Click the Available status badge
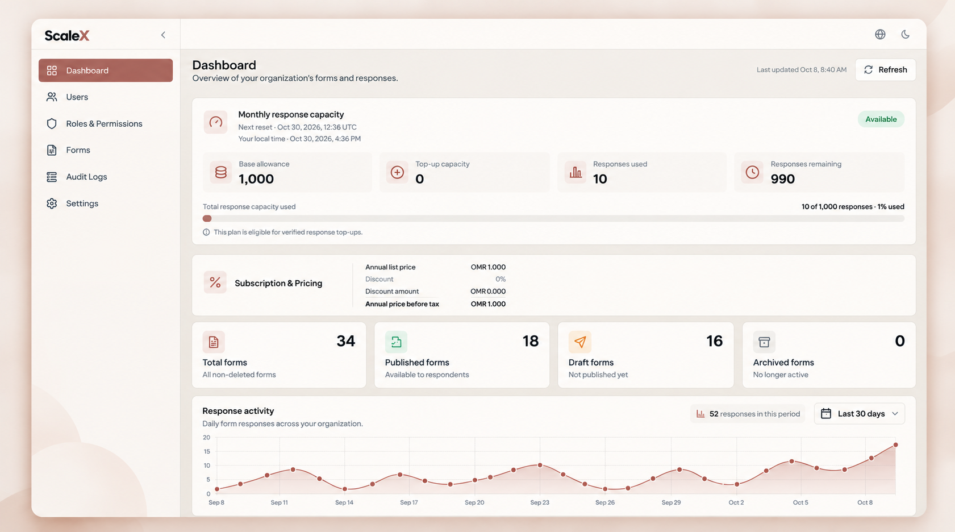955x532 pixels. 881,119
